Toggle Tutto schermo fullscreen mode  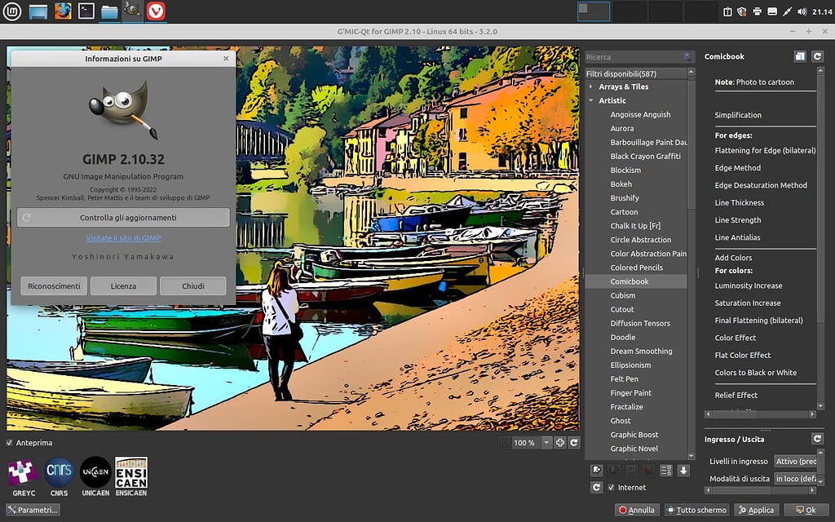697,509
